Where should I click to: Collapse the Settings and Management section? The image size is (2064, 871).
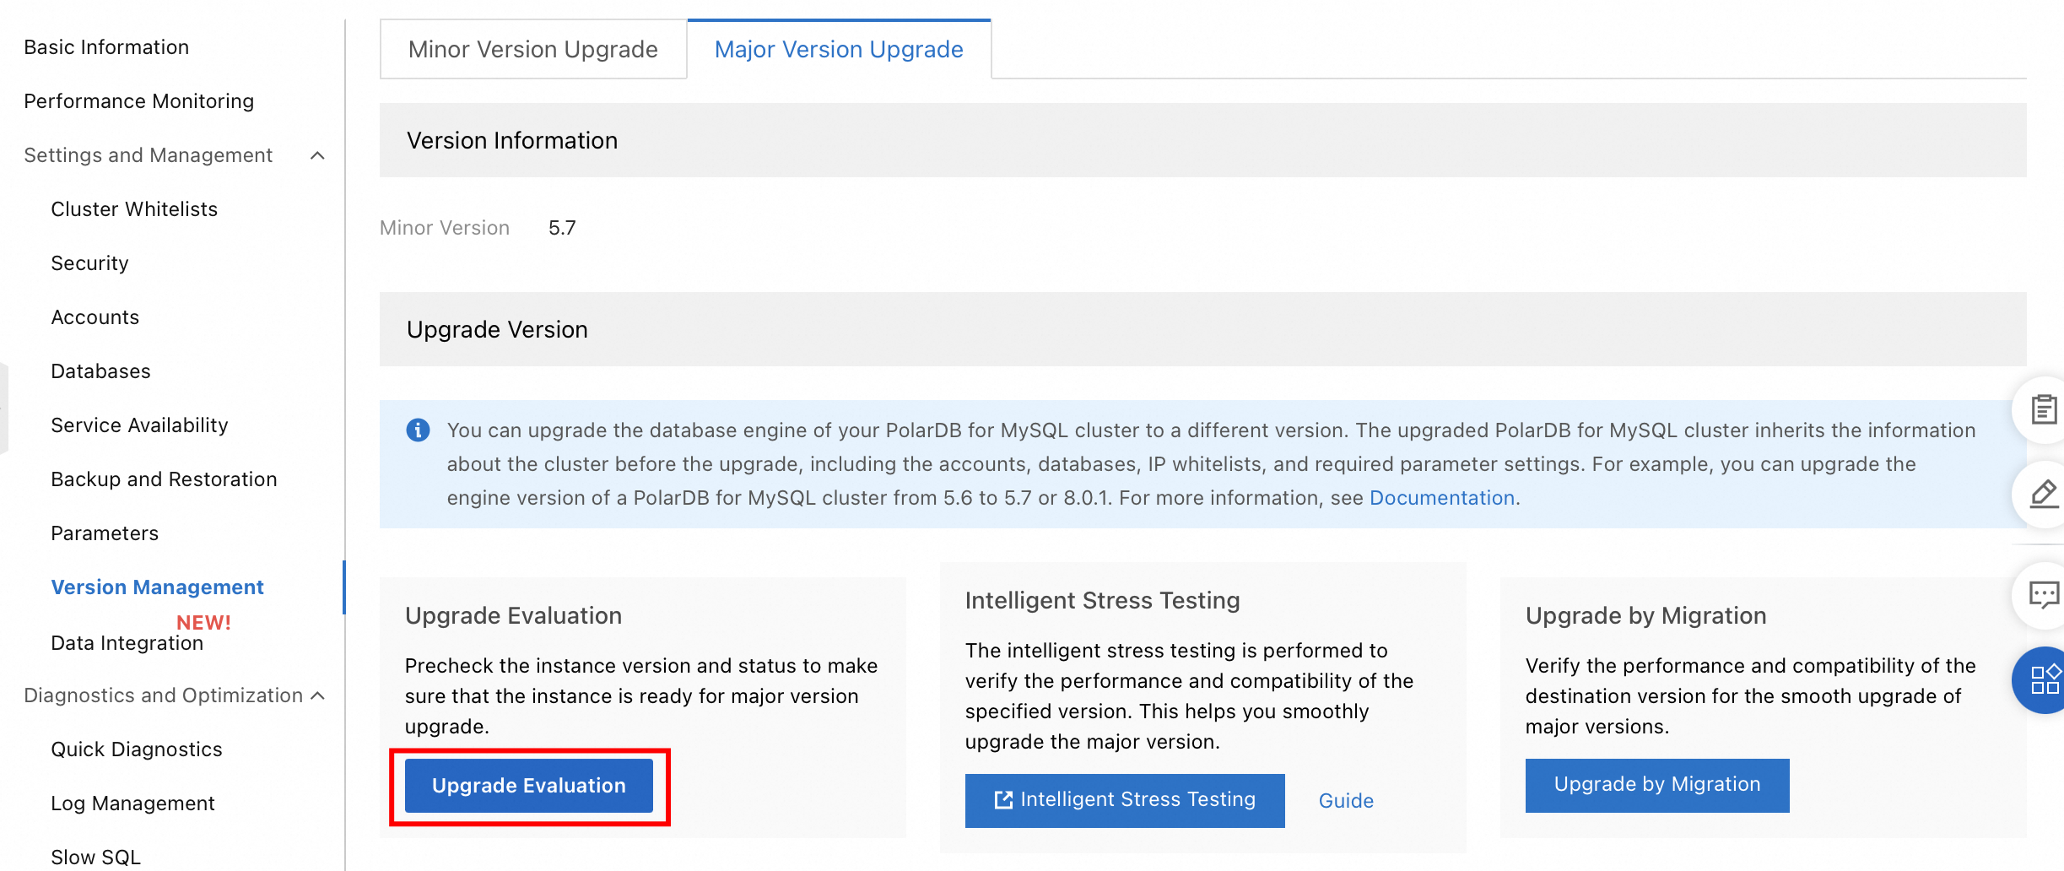[x=317, y=155]
